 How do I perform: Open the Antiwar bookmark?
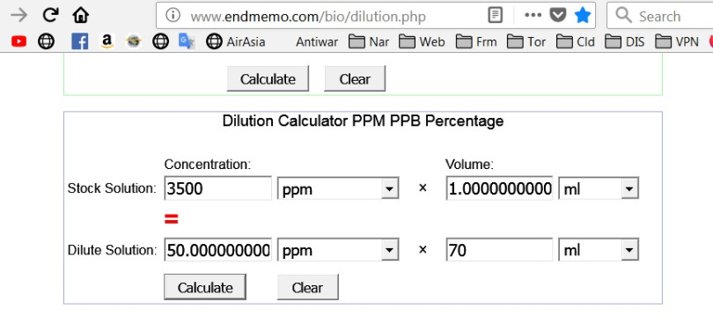coord(317,42)
